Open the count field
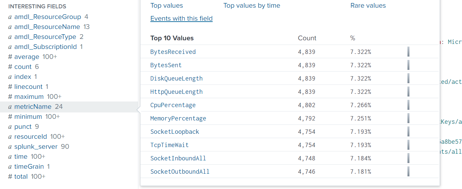Viewport: 462px width, 189px height. 23,67
